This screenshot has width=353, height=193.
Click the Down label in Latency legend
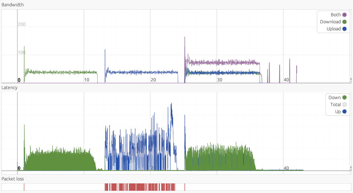pos(334,98)
